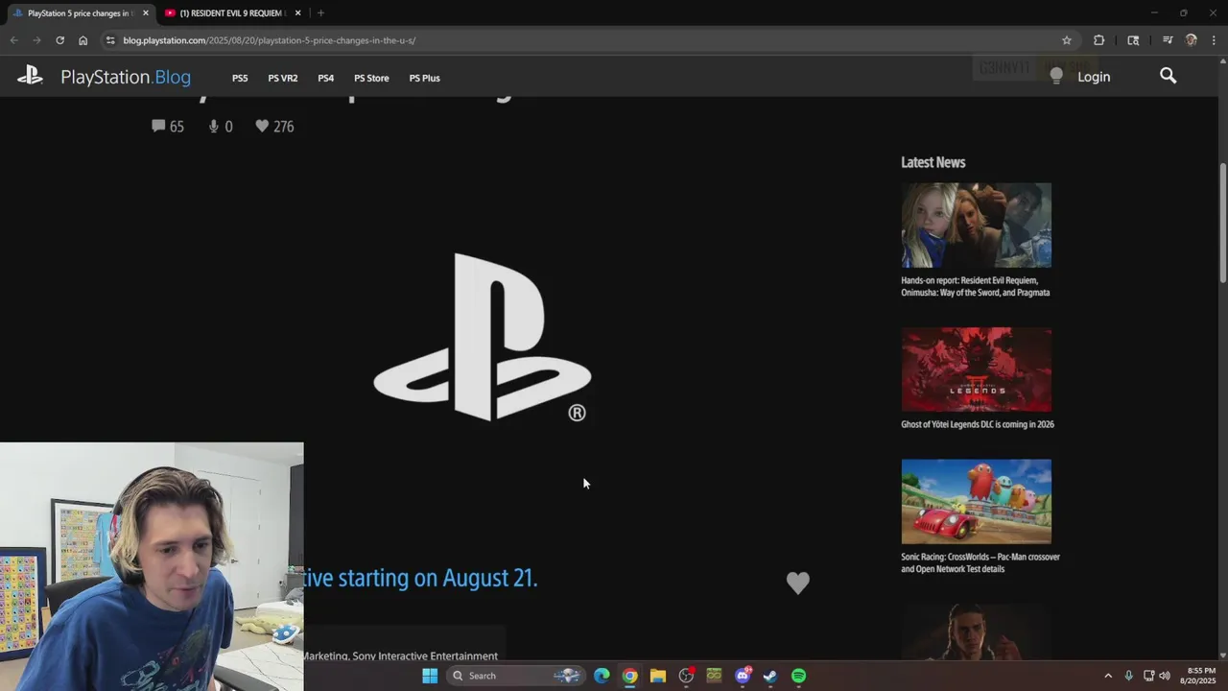
Task: View site information icon in address bar
Action: tap(110, 40)
